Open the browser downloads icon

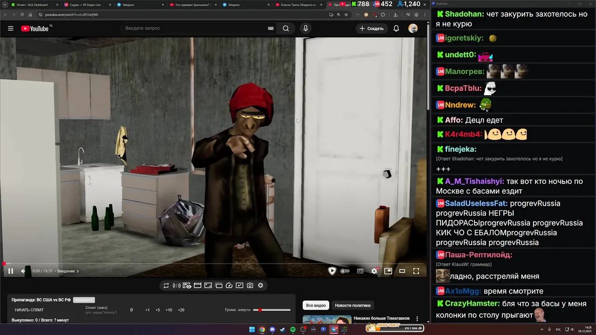[x=395, y=14]
